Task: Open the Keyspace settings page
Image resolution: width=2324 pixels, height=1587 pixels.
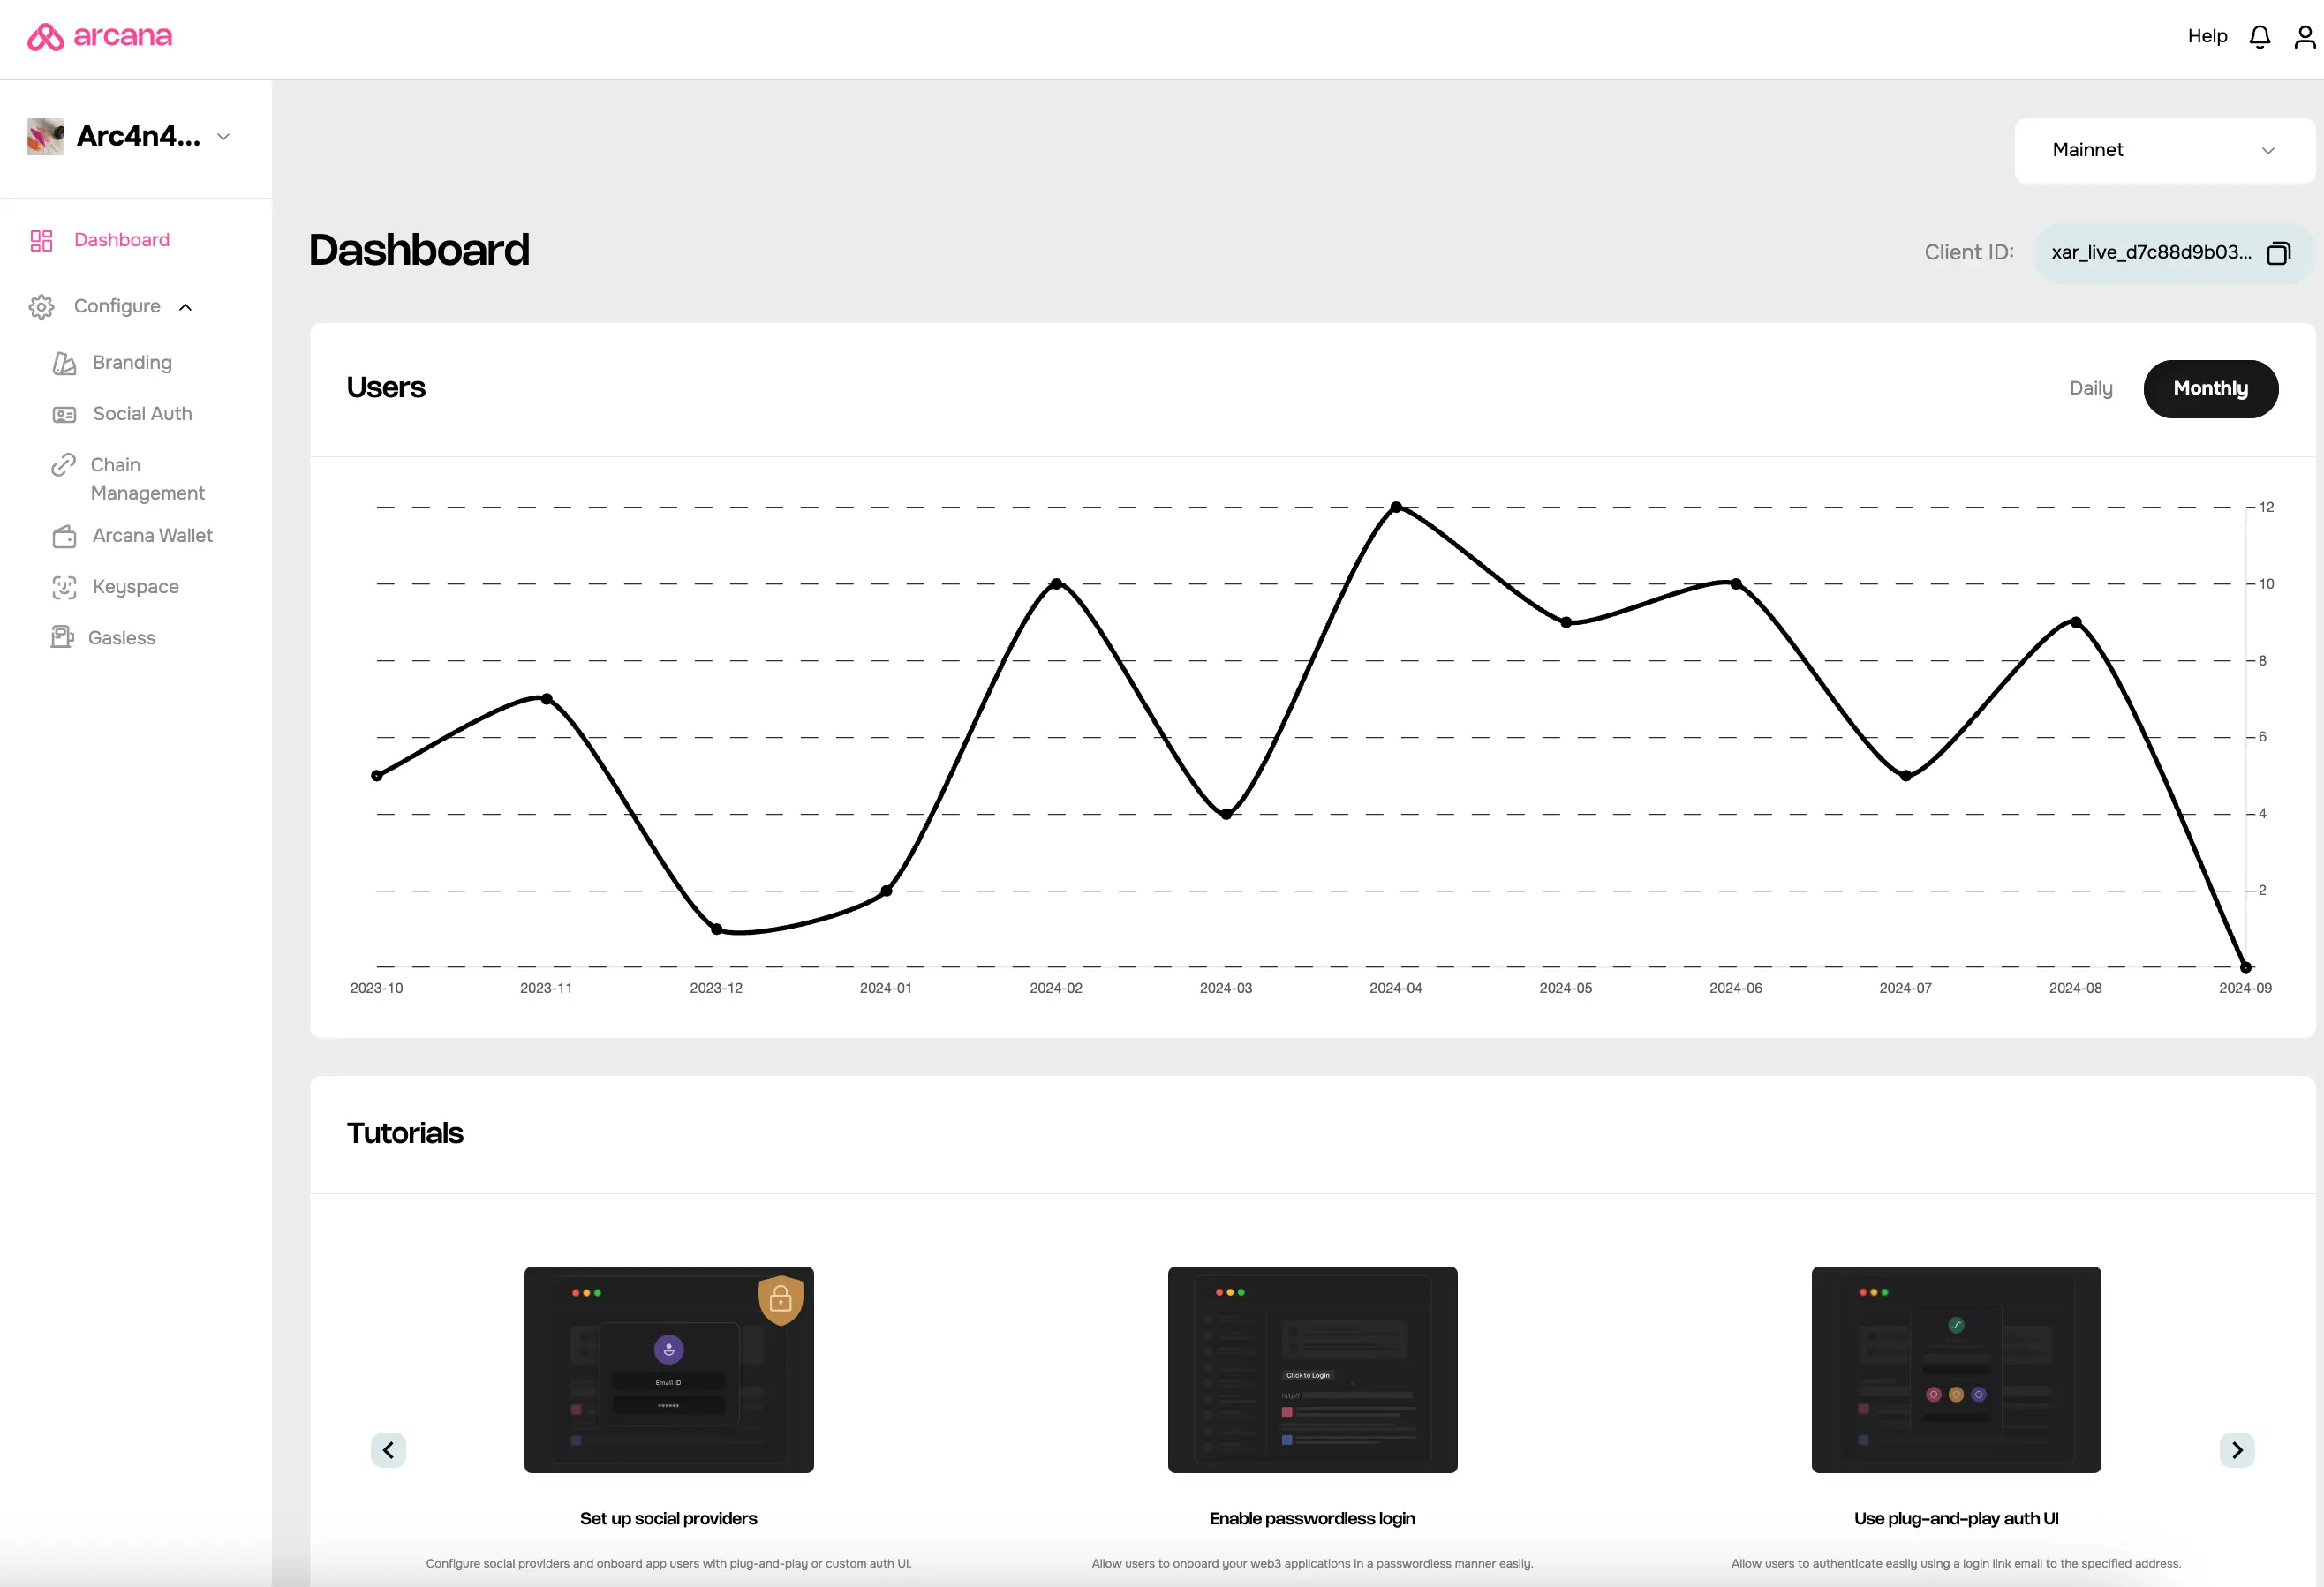Action: [135, 587]
